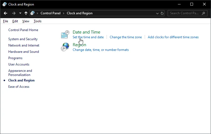Open the File menu

click(x=6, y=21)
